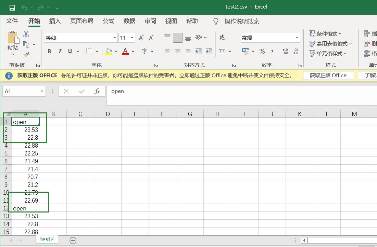Screen dimensions: 377x247
Task: Open the phonetic guide wén button
Action: [144, 51]
